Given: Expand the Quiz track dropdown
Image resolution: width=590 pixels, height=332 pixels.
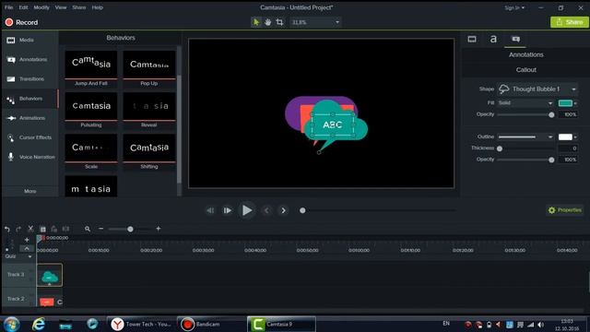Looking at the screenshot, I should pyautogui.click(x=29, y=256).
